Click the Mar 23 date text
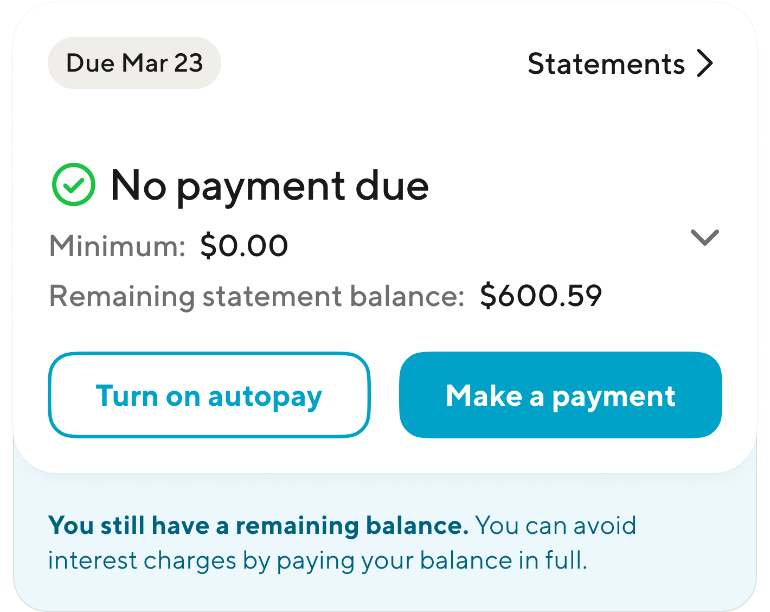The width and height of the screenshot is (770, 612). coord(163,63)
